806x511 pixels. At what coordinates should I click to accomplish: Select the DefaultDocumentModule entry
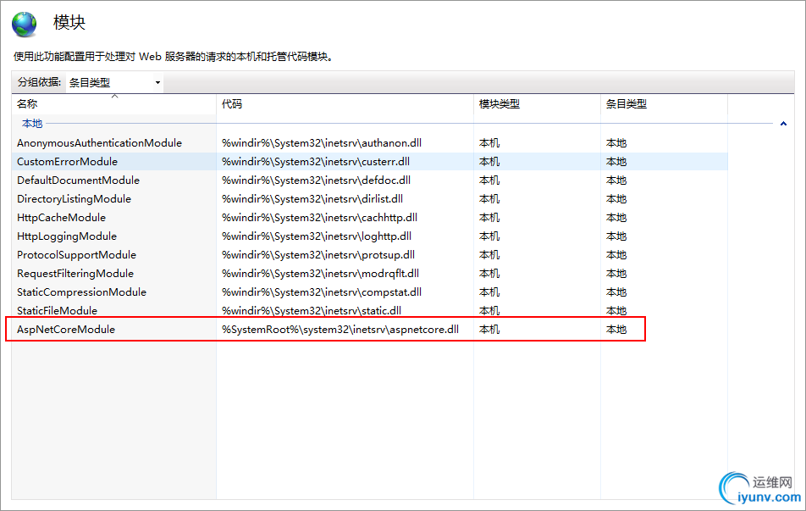coord(78,181)
